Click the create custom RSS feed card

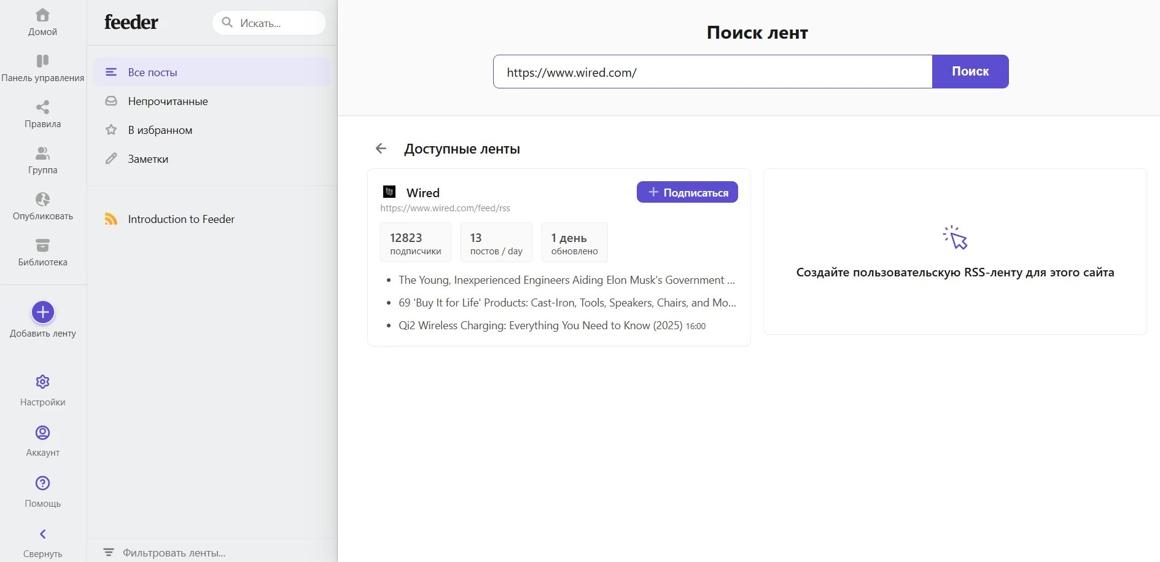955,252
